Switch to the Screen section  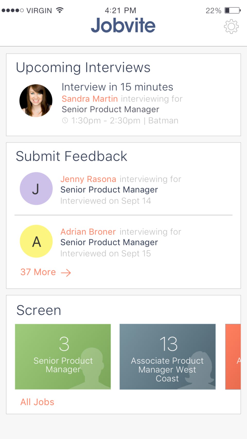[x=39, y=310]
